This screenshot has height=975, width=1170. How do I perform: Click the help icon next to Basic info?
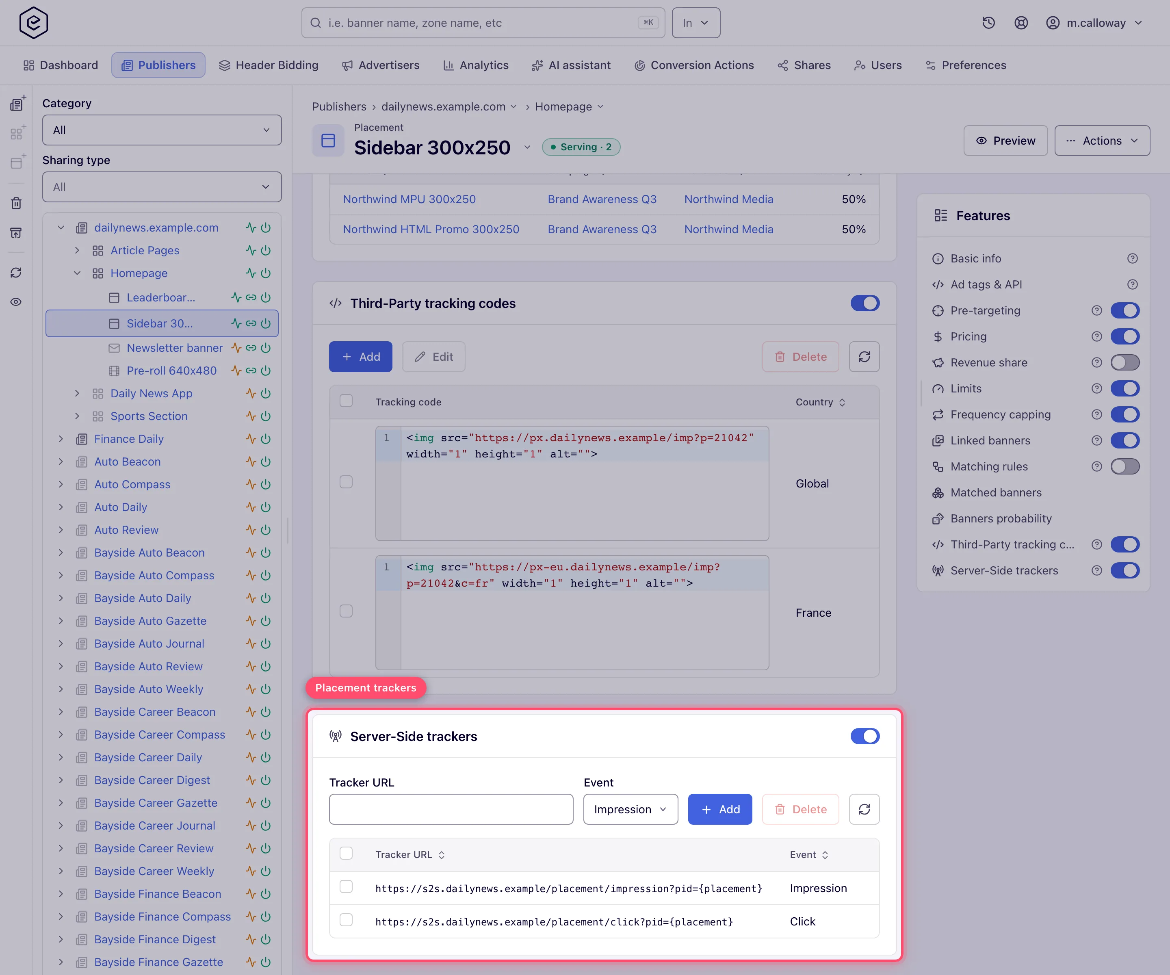click(x=1132, y=258)
